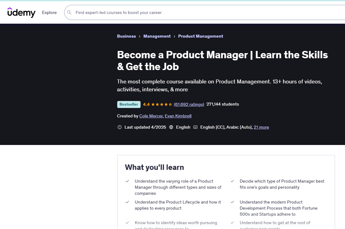Click the Bestseller badge

(x=129, y=104)
